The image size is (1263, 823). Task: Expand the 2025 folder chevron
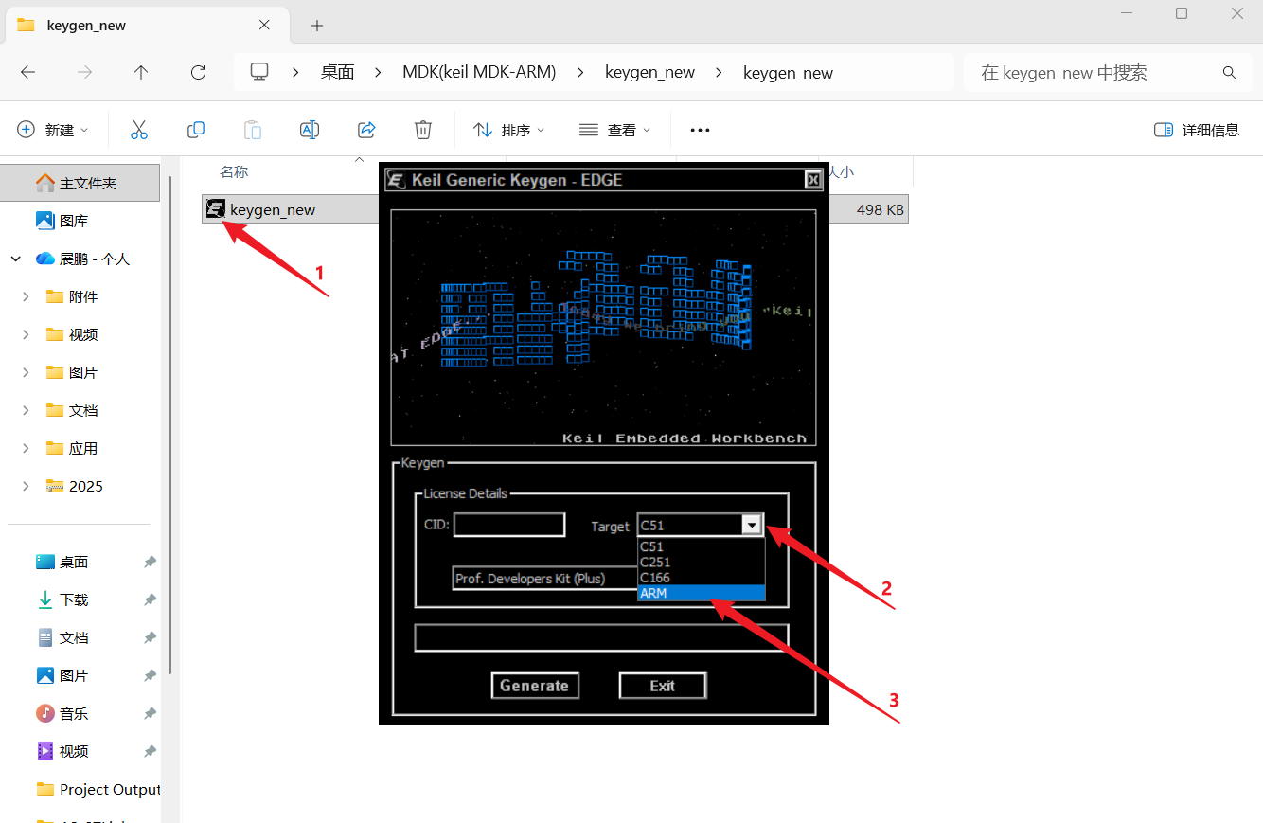coord(26,486)
